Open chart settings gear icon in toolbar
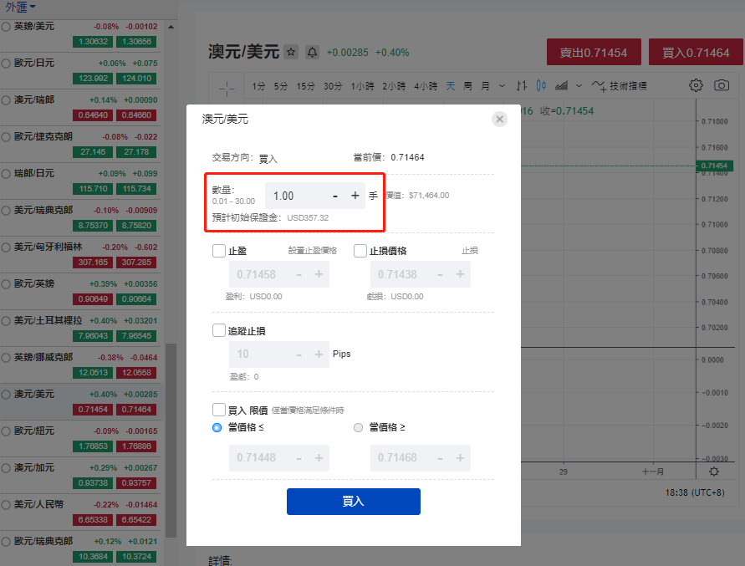The height and width of the screenshot is (566, 745). (x=696, y=86)
